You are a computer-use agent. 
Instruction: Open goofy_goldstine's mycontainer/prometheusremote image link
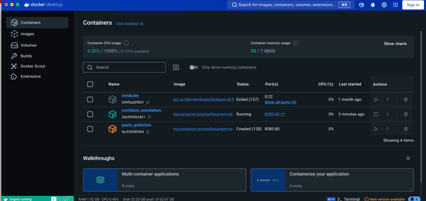203,129
